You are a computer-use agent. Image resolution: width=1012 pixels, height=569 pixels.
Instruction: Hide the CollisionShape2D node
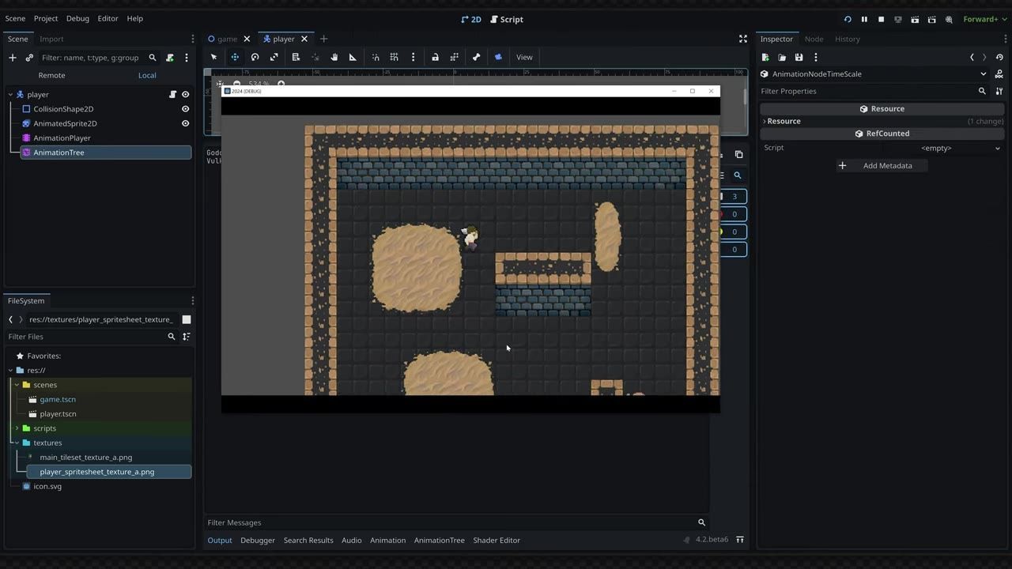[185, 109]
